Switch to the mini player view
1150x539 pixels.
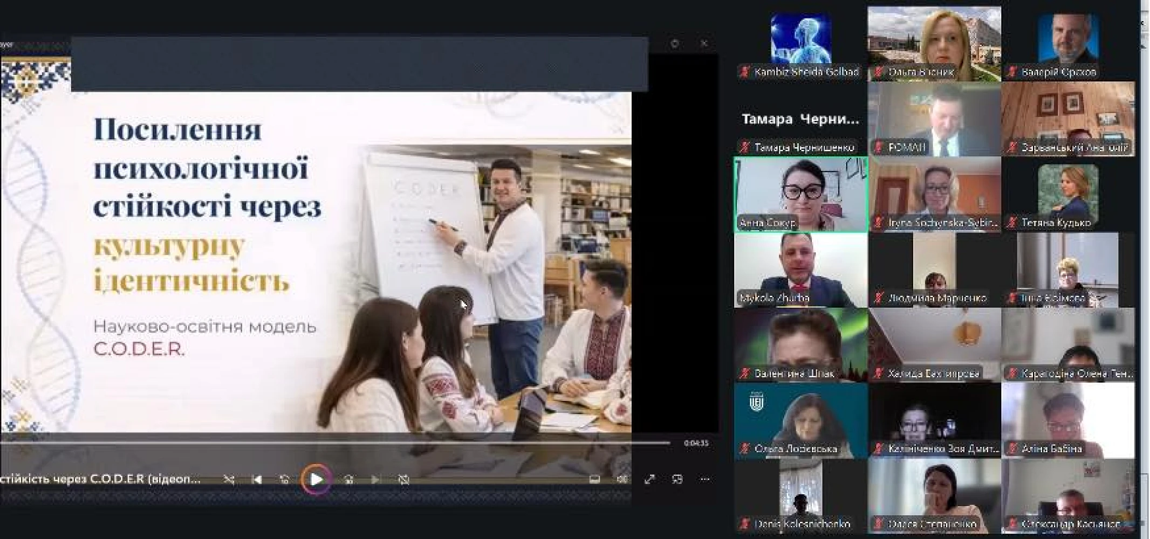677,479
